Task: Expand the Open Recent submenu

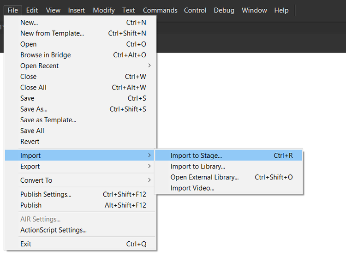Action: (x=40, y=66)
